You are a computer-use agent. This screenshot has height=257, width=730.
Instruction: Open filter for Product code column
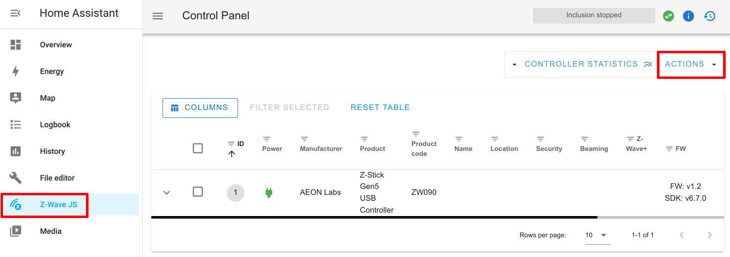click(x=416, y=134)
